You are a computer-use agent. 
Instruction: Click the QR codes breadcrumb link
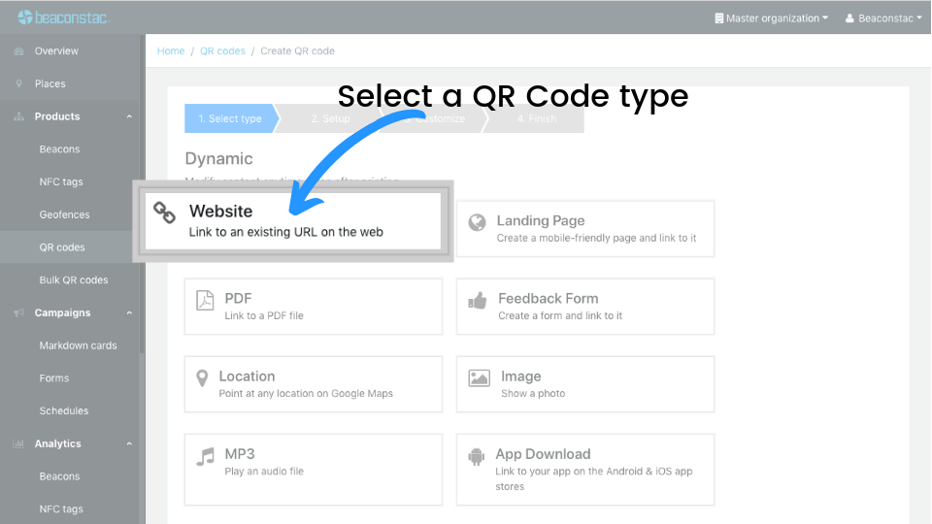coord(222,51)
